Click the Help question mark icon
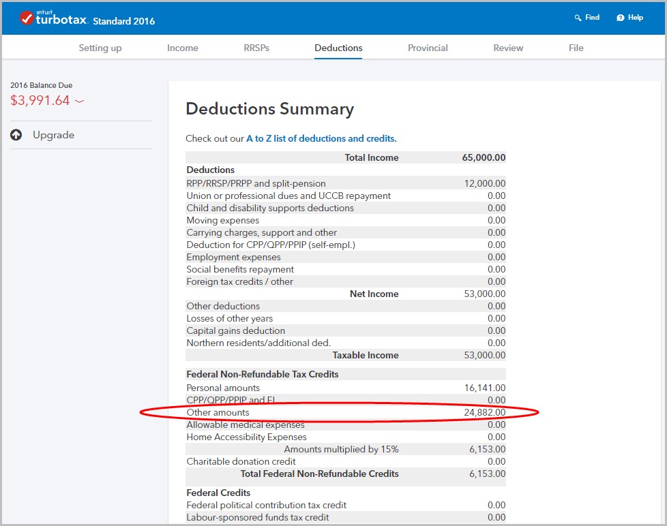 (x=620, y=18)
